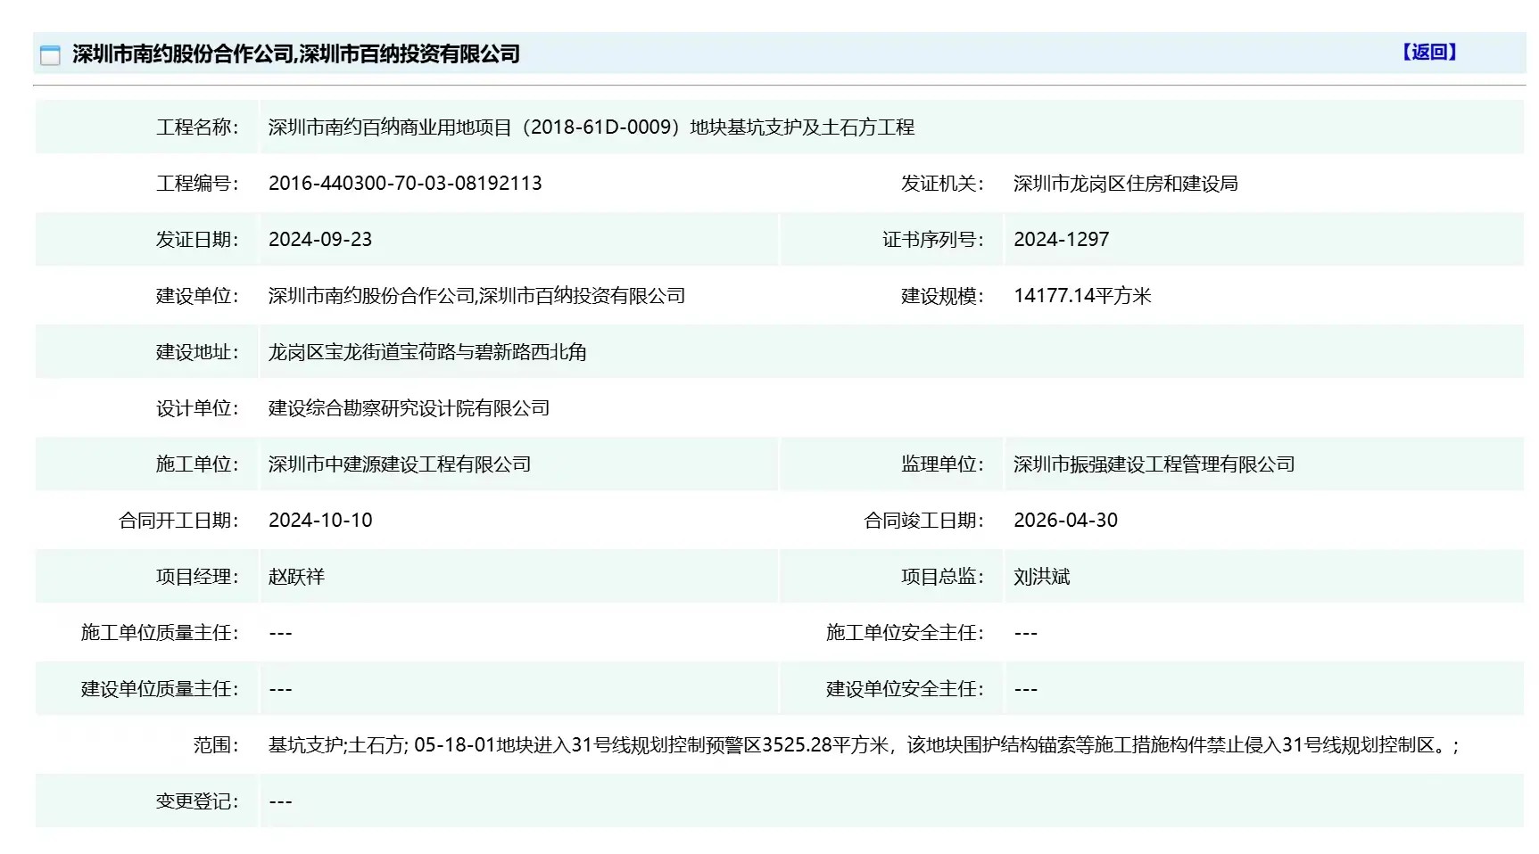Click the 【返回】 link to go back
1539x854 pixels.
pos(1428,53)
